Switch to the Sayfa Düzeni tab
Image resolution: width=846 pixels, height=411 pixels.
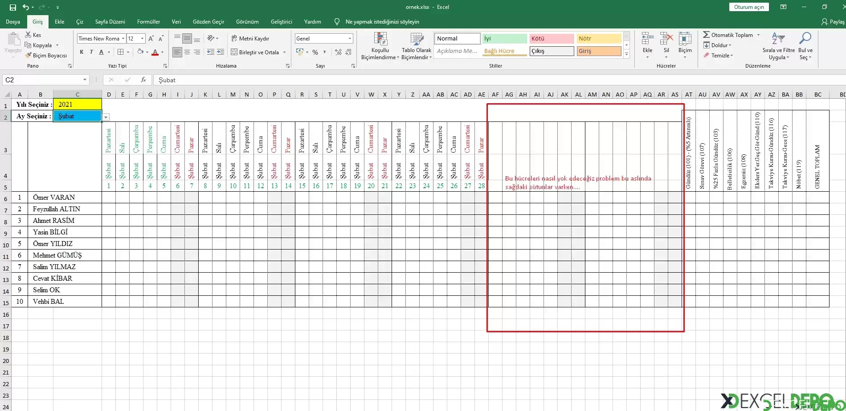(x=110, y=21)
